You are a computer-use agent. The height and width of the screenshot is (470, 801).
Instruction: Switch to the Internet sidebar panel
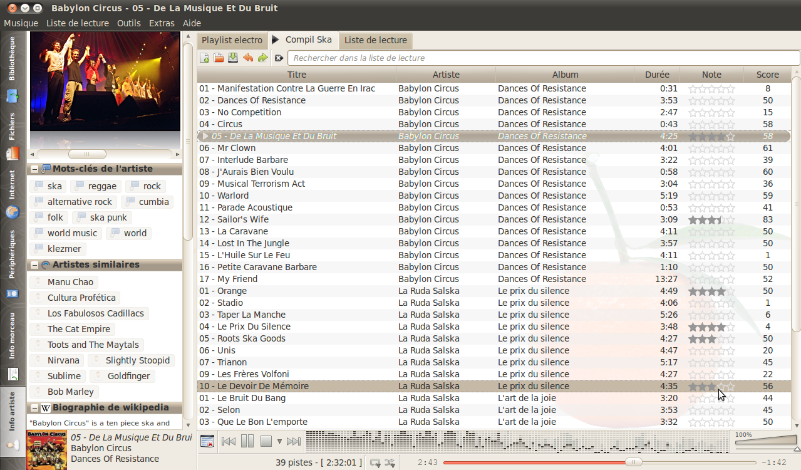(13, 194)
